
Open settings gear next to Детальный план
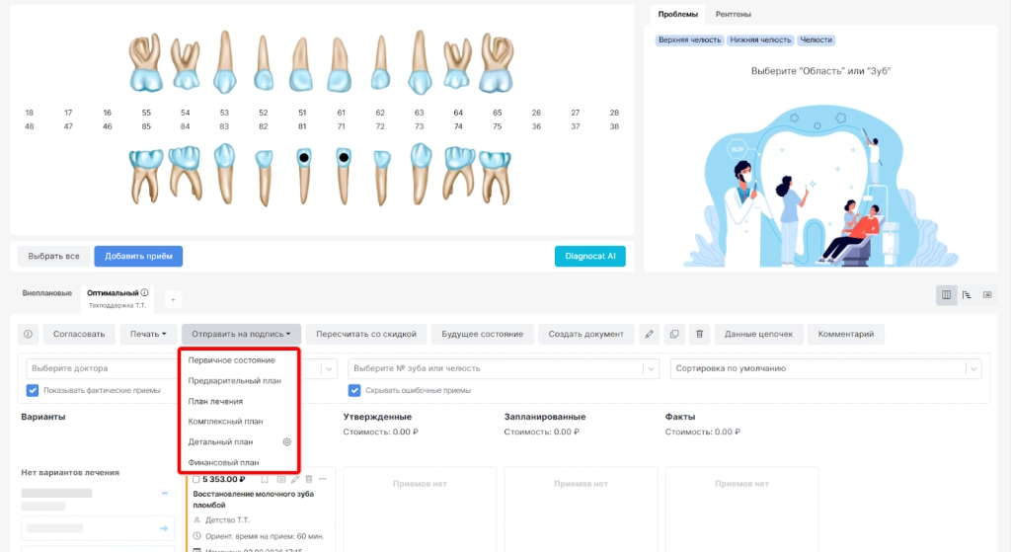(x=286, y=442)
